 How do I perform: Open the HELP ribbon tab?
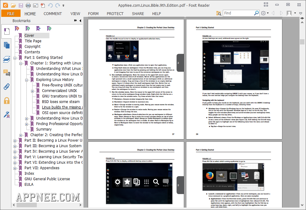pyautogui.click(x=157, y=14)
